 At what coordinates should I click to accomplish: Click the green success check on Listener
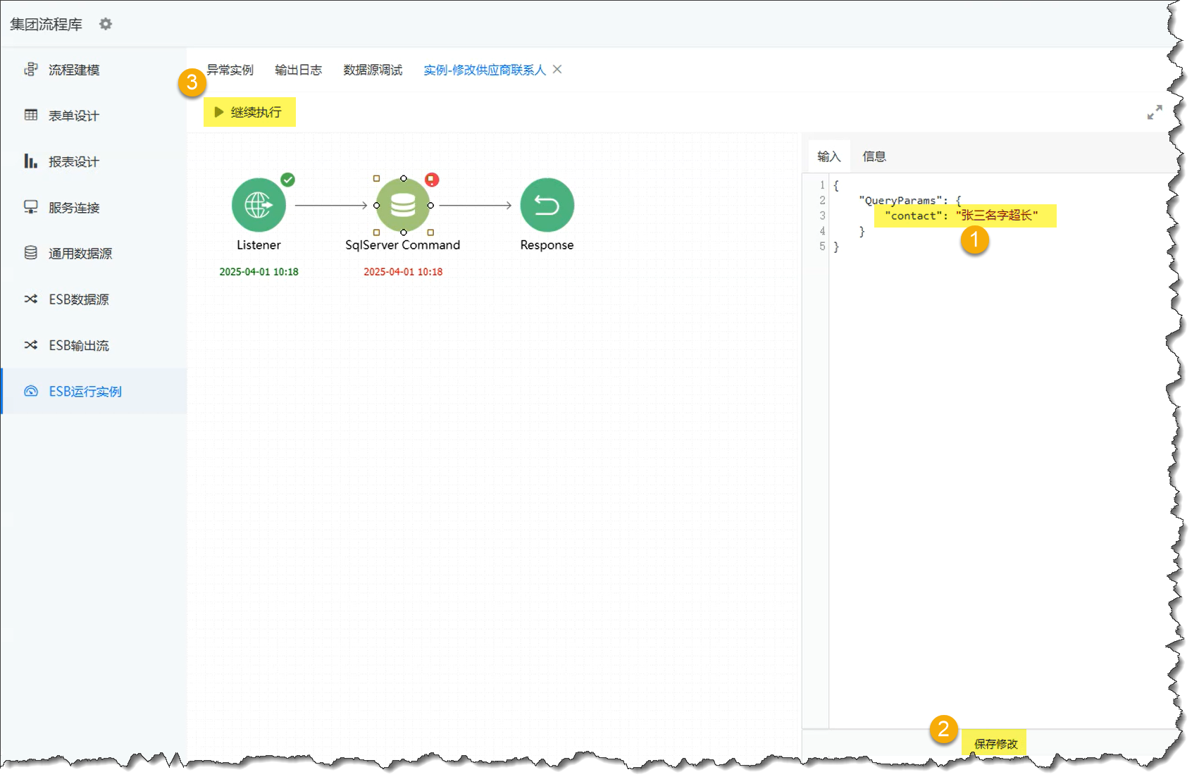[287, 180]
